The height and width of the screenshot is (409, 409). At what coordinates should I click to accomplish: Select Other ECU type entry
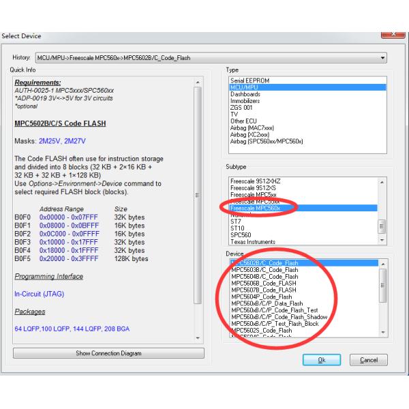click(x=245, y=121)
